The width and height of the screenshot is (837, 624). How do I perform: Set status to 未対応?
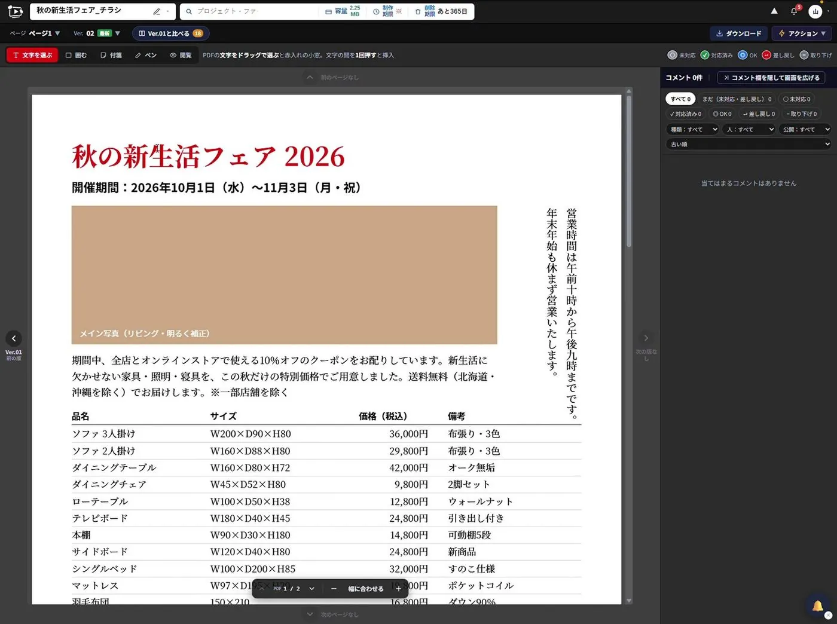(x=681, y=55)
